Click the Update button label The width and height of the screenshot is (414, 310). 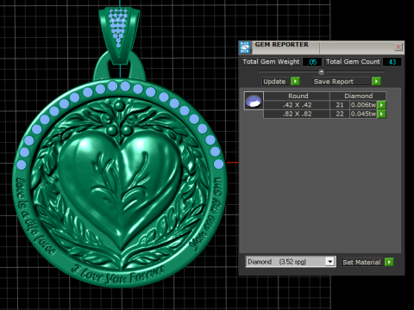[x=274, y=82]
